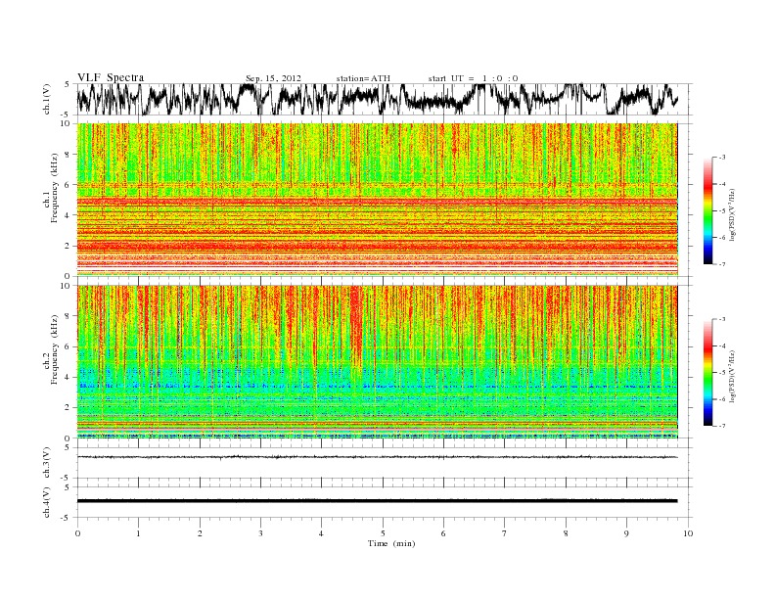
Task: Click the "4" kHz tick of ch.2 spectrogram
Action: 68,378
